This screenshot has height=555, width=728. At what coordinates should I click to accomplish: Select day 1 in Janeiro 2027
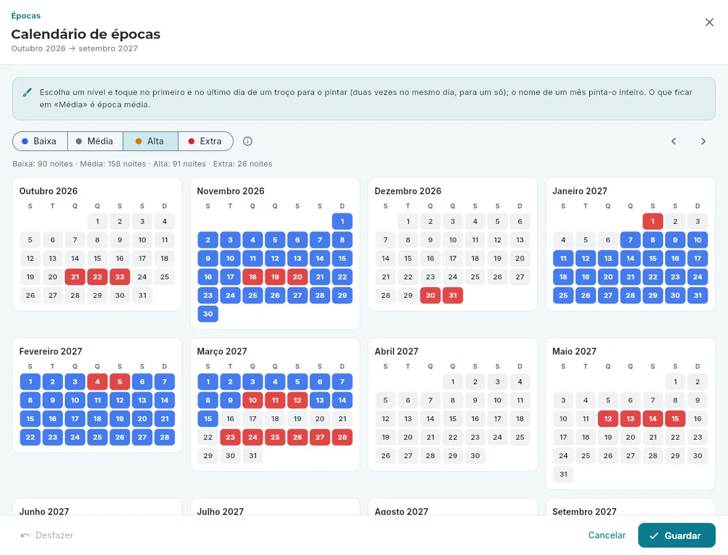[653, 221]
